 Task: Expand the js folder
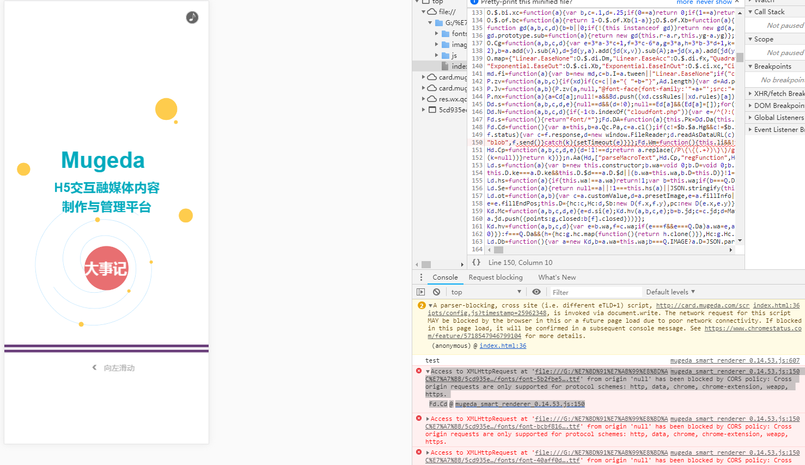436,55
